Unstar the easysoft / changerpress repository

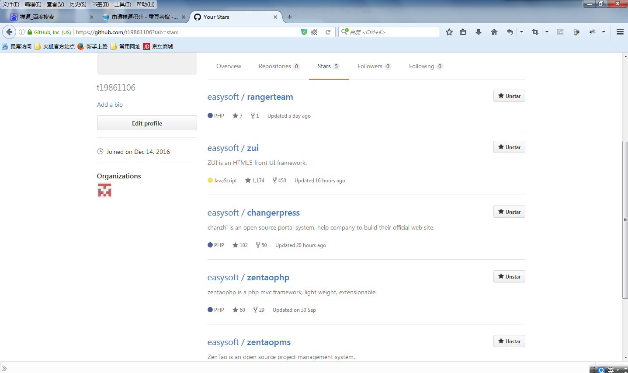click(x=509, y=212)
